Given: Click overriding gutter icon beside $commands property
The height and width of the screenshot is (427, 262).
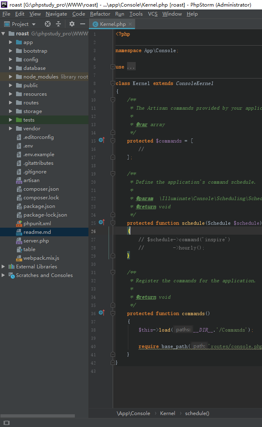Looking at the screenshot, I should 101,140.
